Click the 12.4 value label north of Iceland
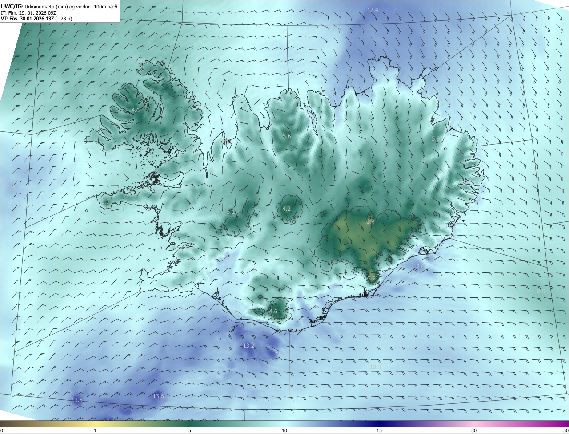569x434 pixels. pyautogui.click(x=373, y=10)
